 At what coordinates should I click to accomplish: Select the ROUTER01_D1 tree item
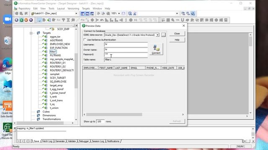58,63
